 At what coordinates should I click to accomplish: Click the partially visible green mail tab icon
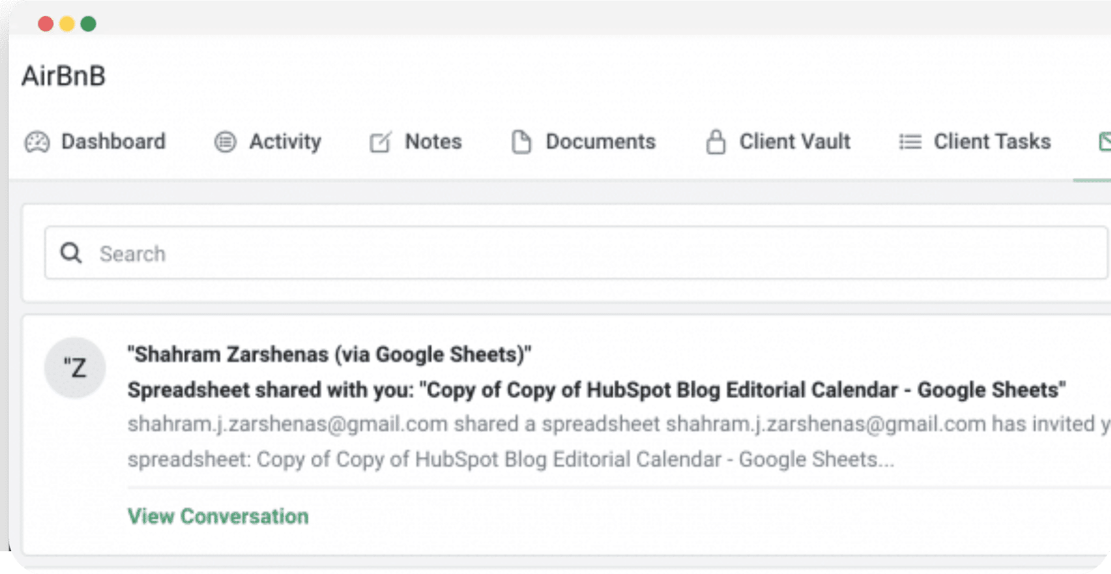click(x=1105, y=142)
